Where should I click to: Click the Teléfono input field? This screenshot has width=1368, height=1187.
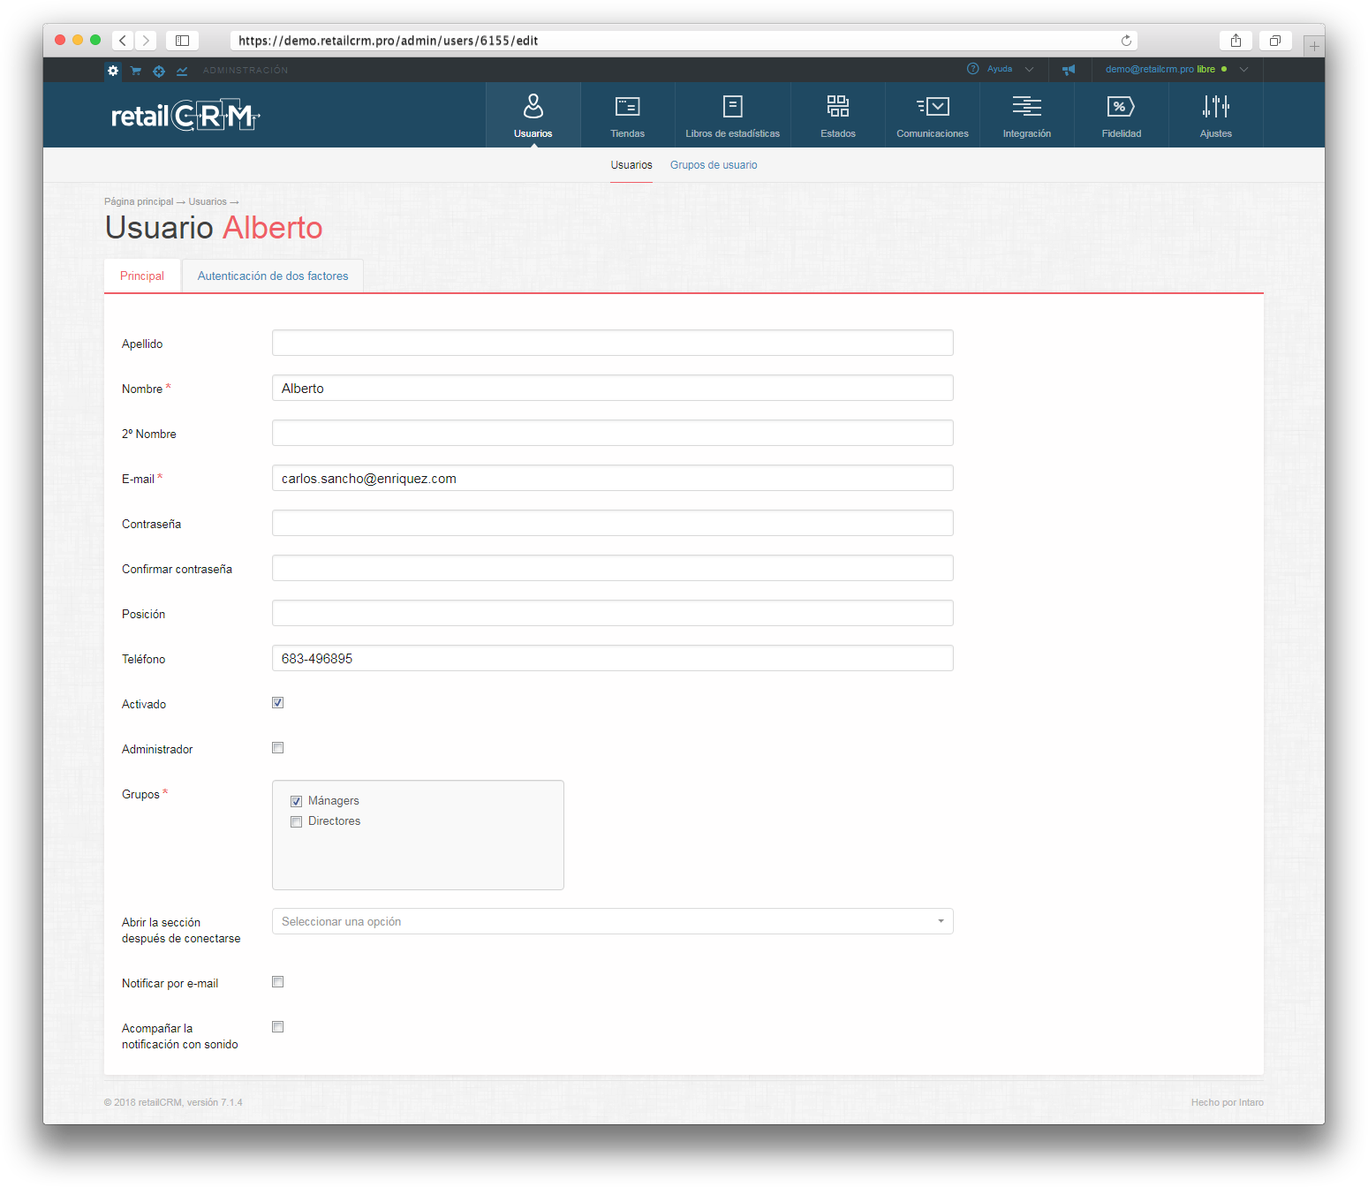[613, 658]
